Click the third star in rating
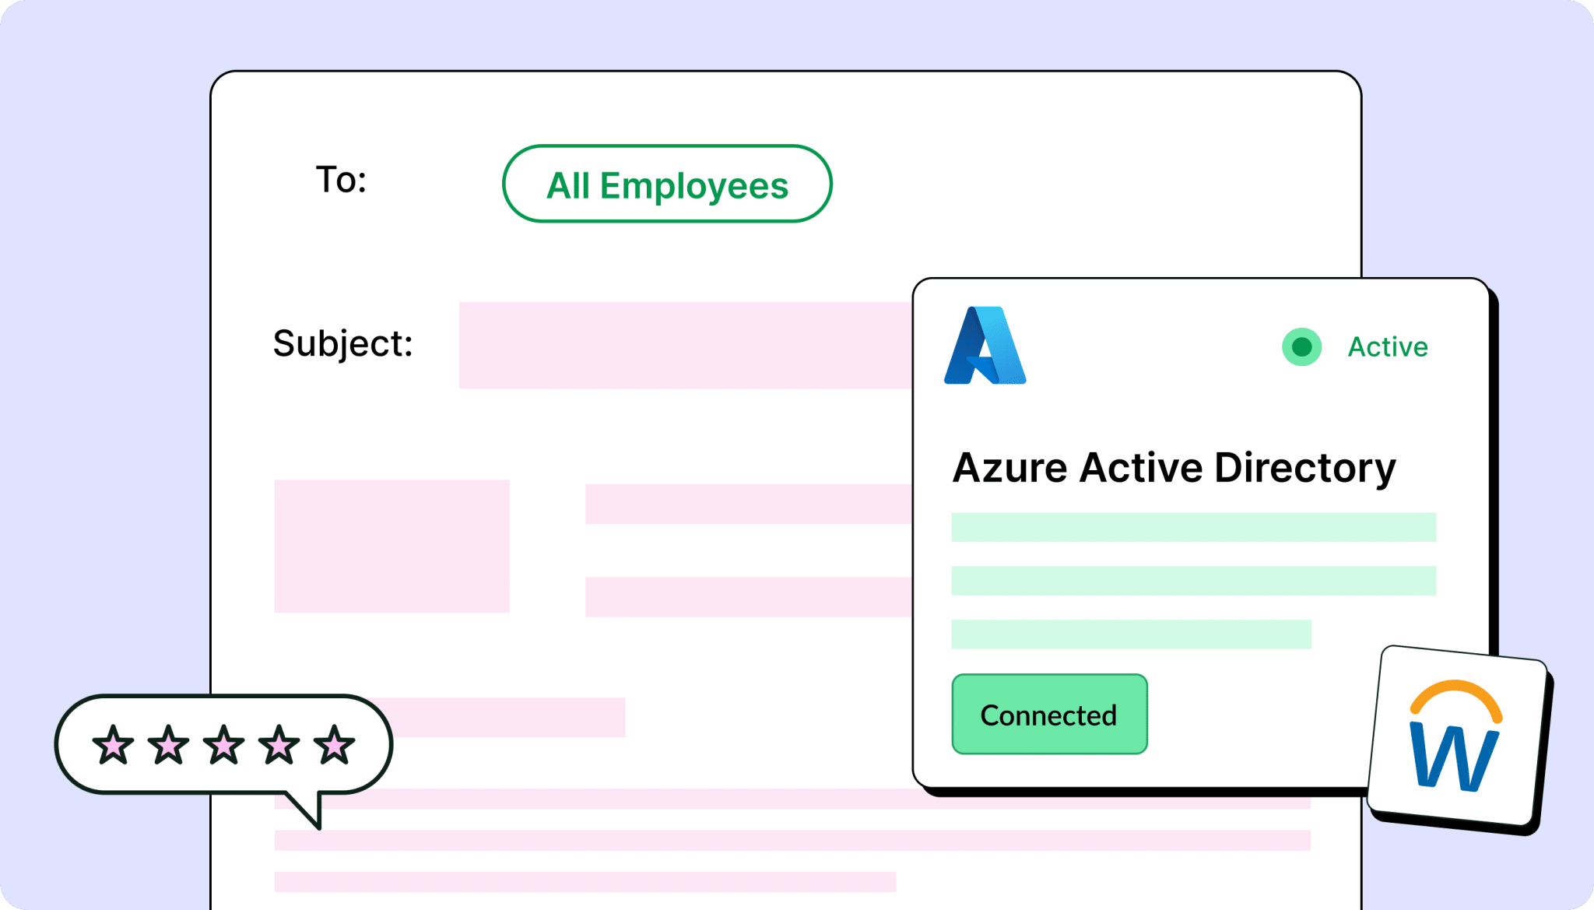The image size is (1594, 910). pos(224,745)
